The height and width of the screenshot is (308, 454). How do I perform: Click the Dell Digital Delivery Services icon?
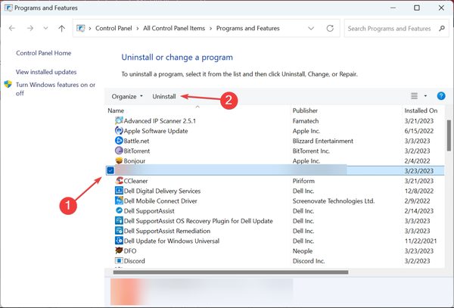click(119, 191)
